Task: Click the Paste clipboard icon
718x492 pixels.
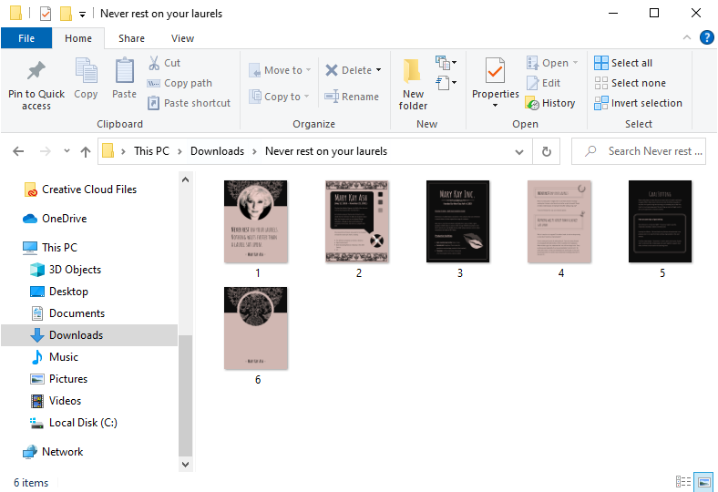Action: coord(124,78)
